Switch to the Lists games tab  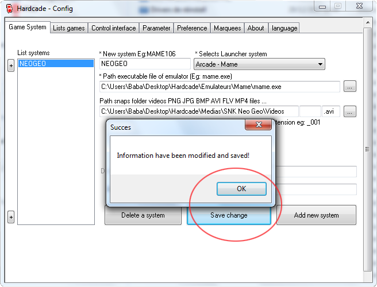[x=69, y=28]
